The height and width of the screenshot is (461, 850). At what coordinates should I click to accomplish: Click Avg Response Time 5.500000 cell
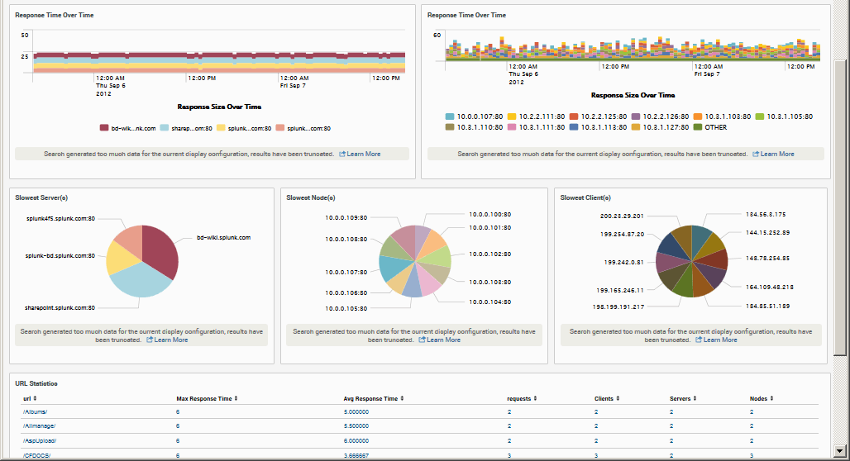coord(356,426)
